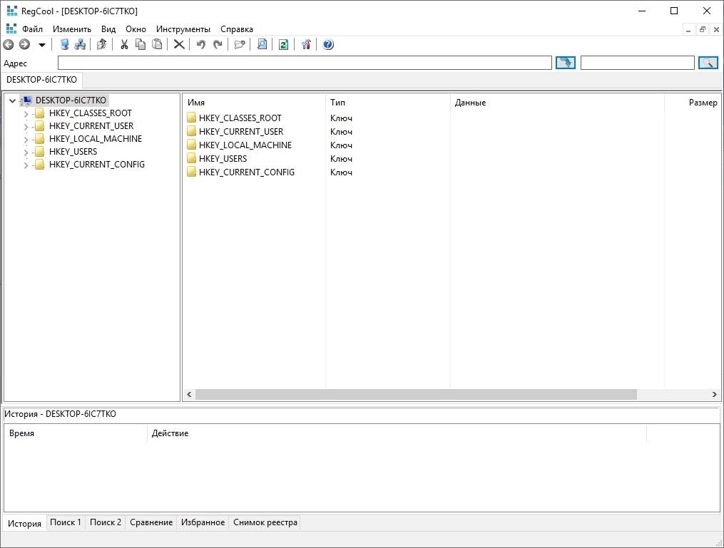
Task: Open the Изменить menu
Action: coord(72,29)
